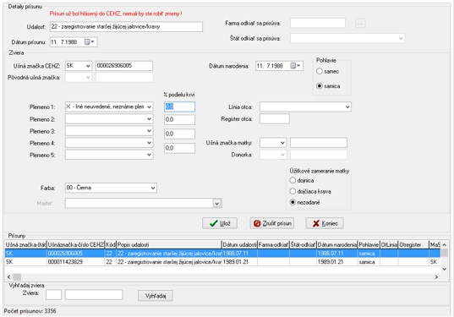Click the Zviera search number field
This screenshot has width=454, height=317.
[x=94, y=295]
